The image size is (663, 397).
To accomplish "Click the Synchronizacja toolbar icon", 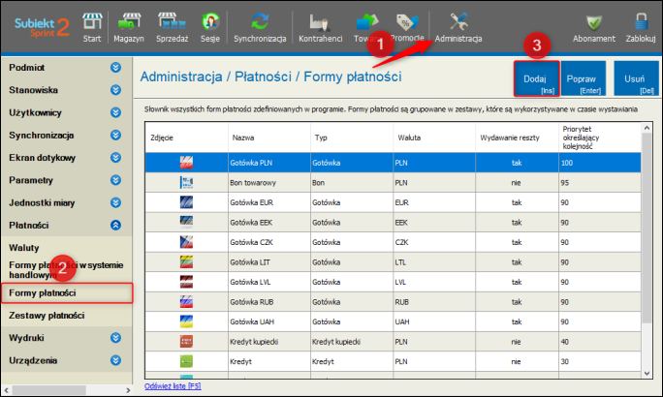I will coord(259,25).
